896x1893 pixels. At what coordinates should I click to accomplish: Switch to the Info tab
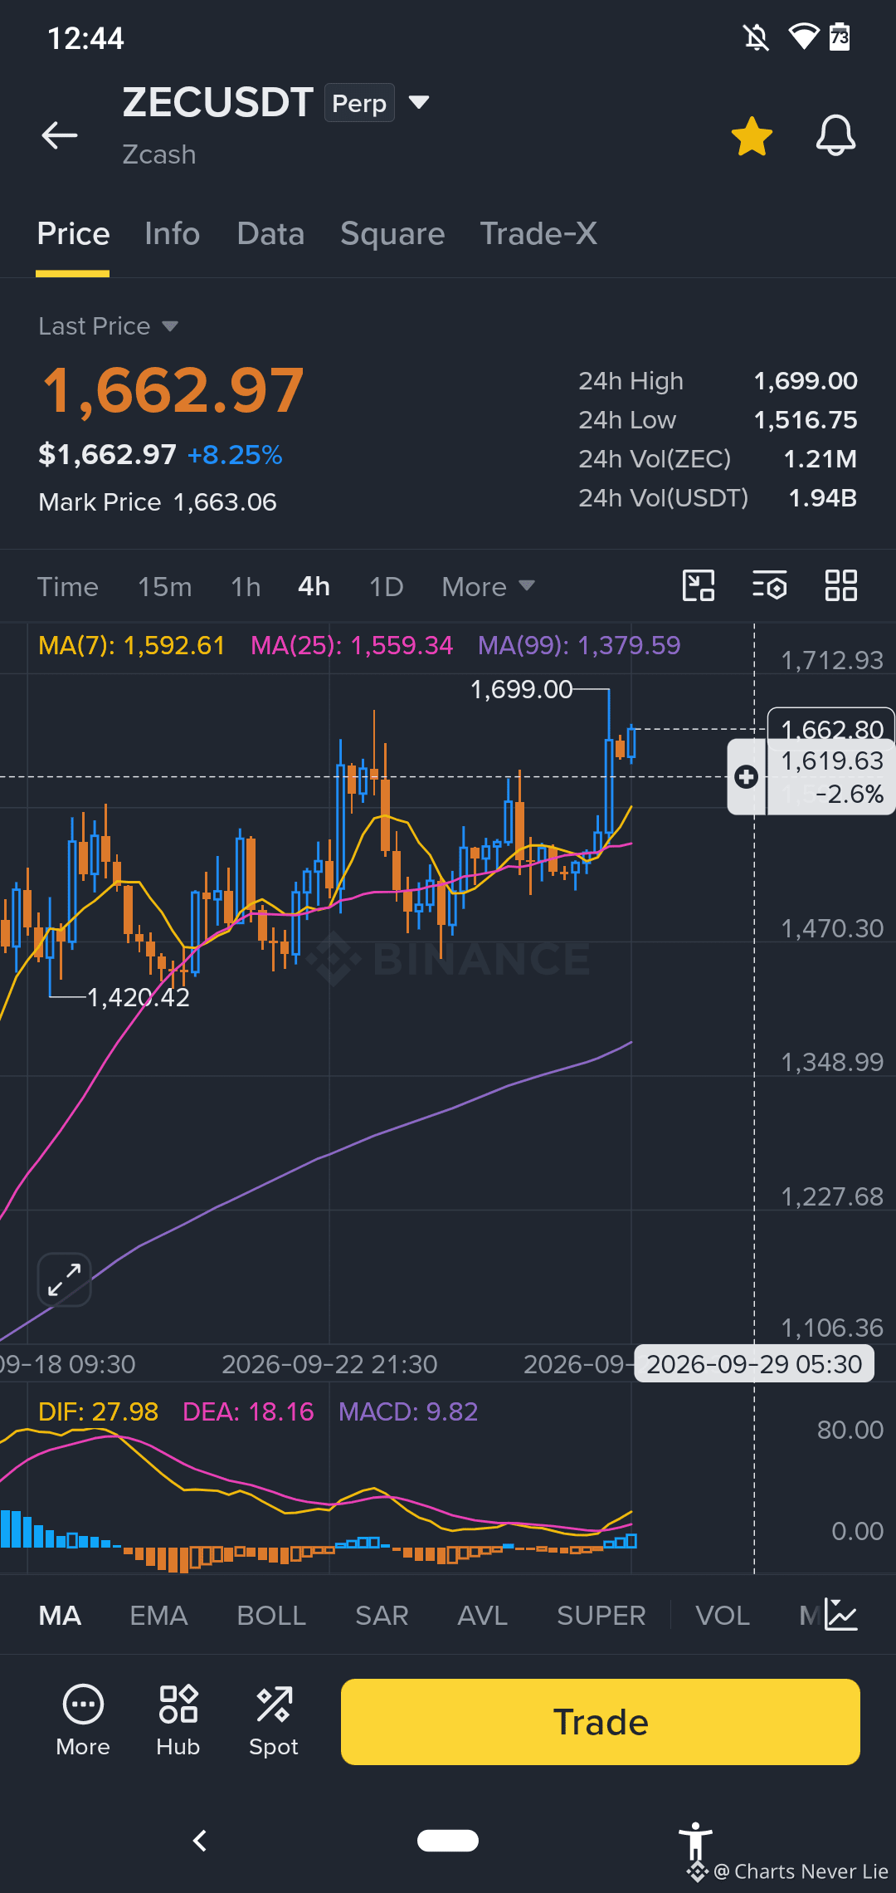click(x=172, y=233)
